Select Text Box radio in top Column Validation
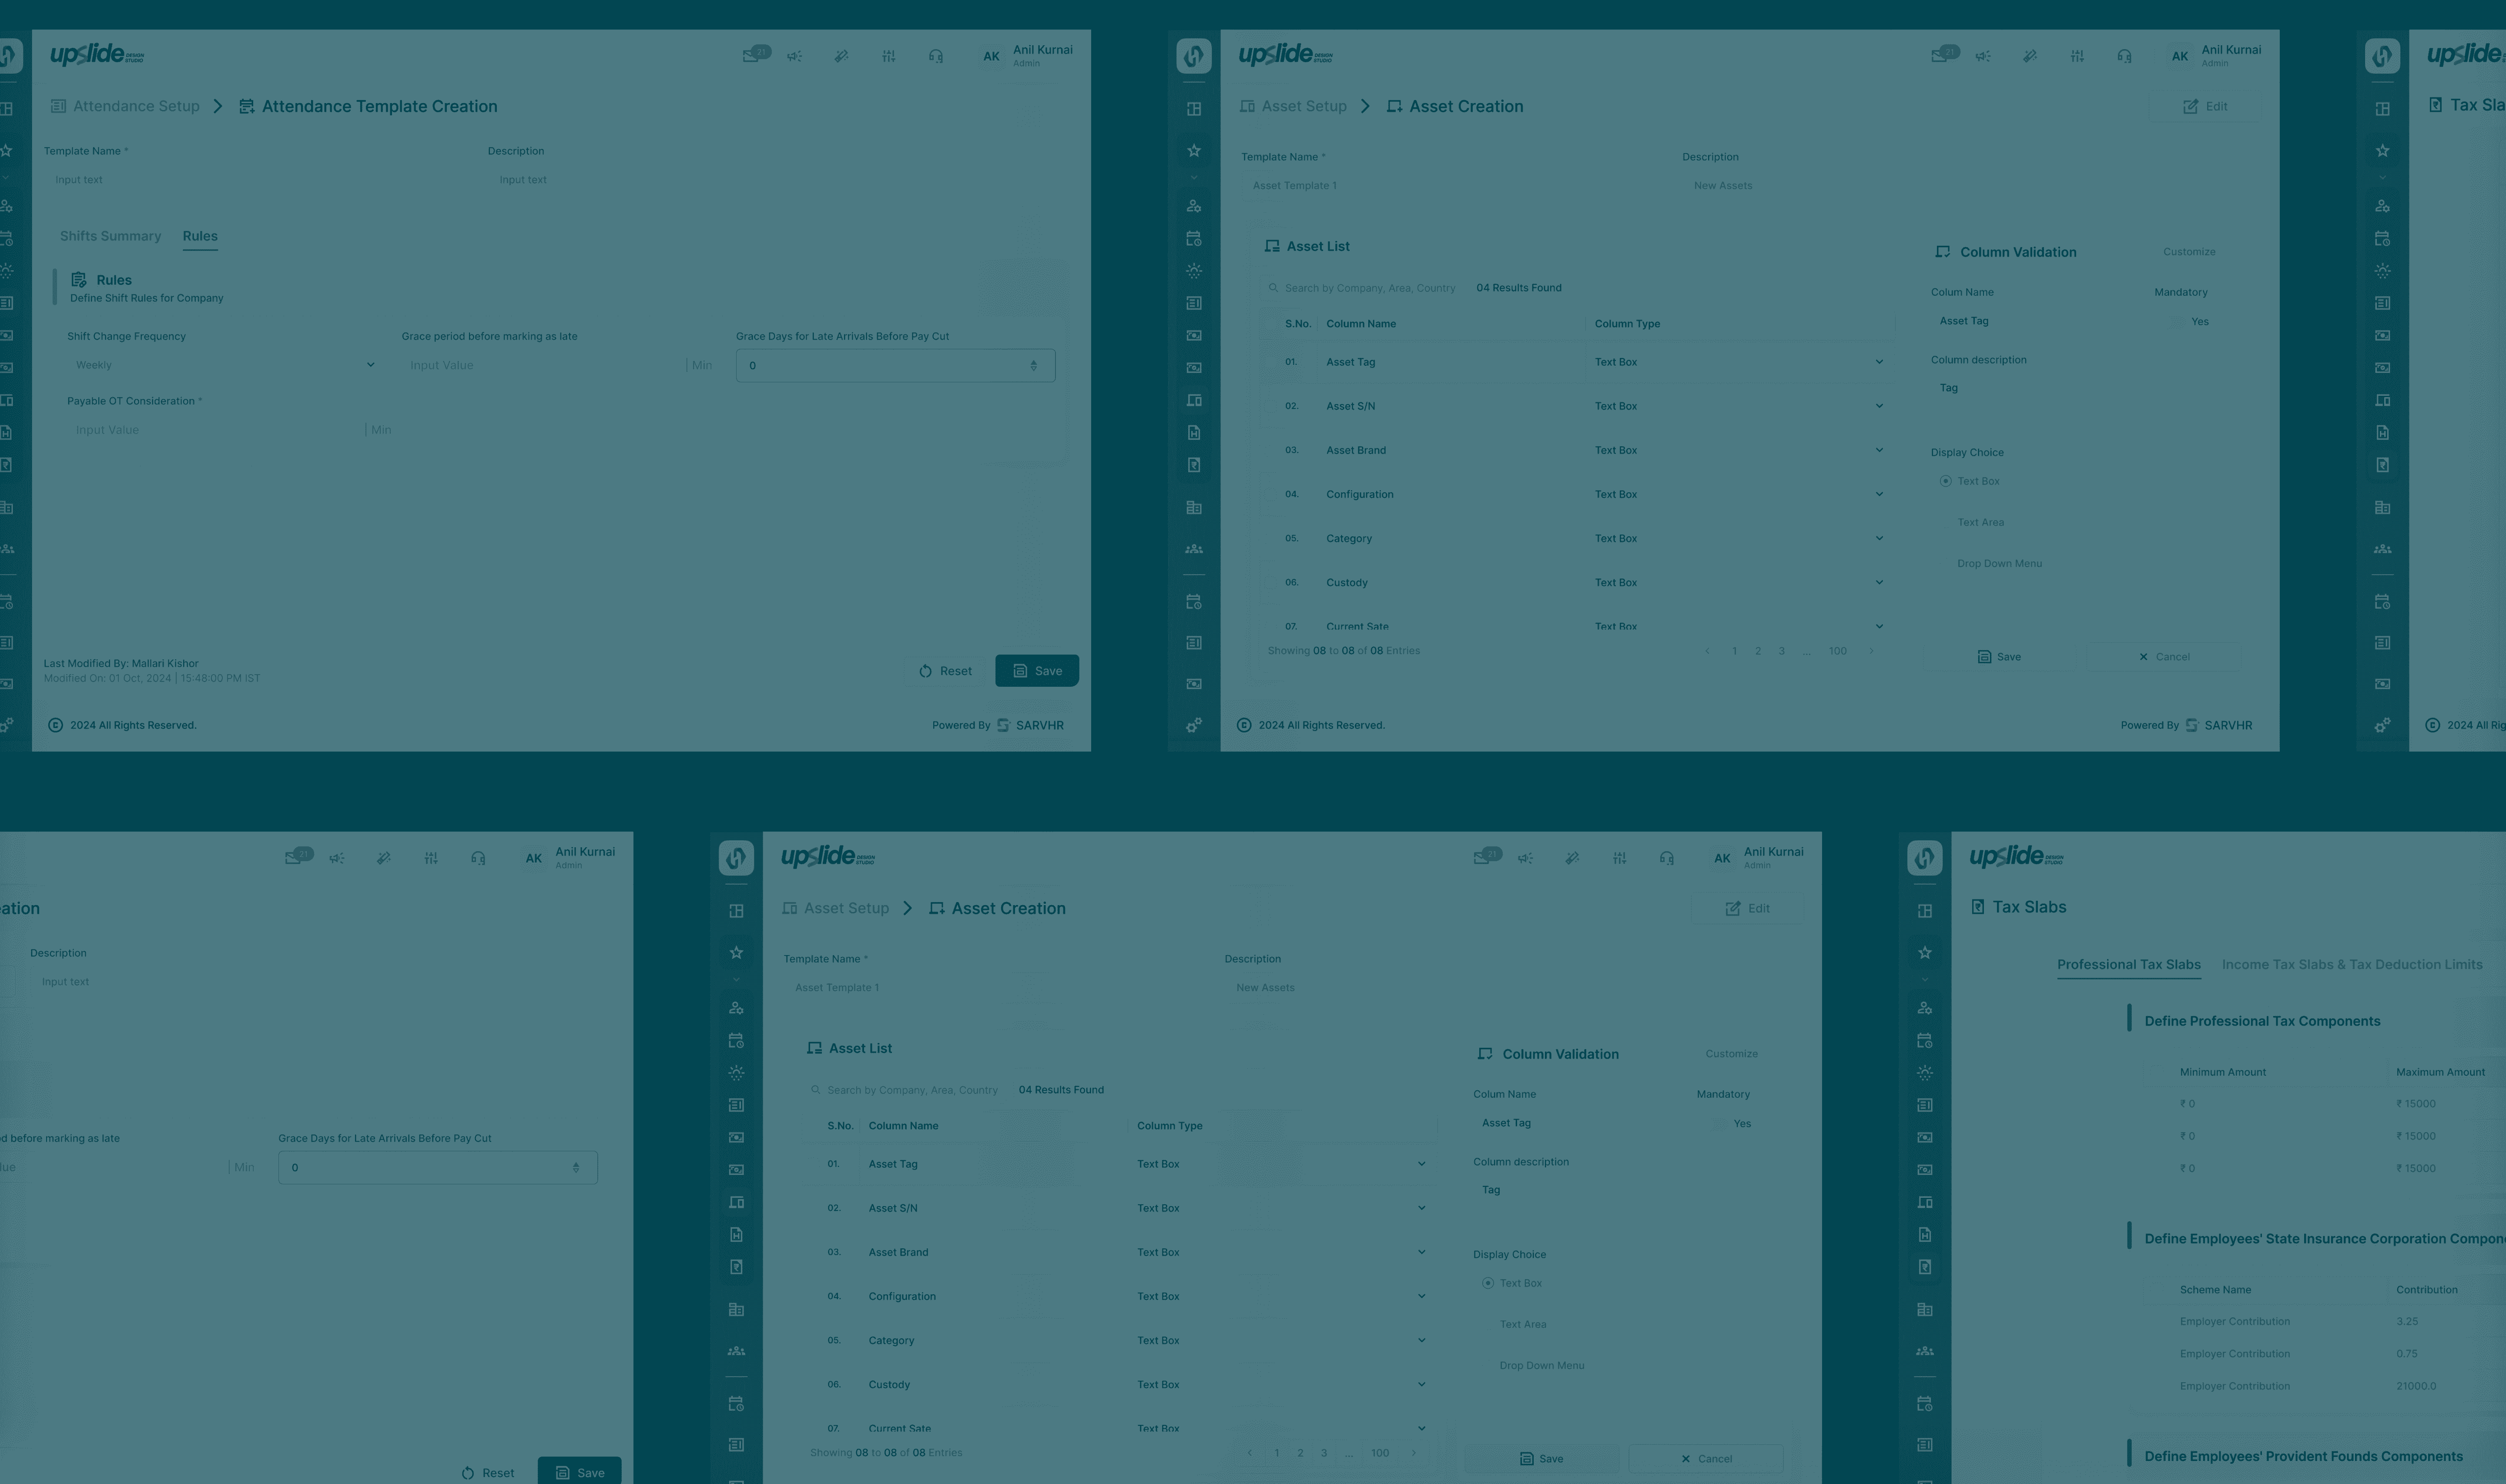 tap(1946, 481)
